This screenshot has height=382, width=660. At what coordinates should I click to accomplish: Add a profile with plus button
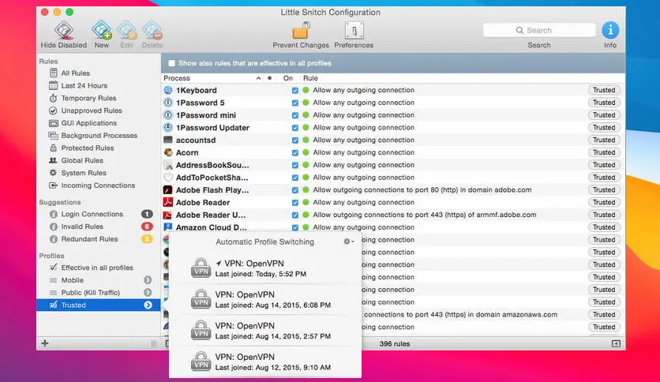45,343
